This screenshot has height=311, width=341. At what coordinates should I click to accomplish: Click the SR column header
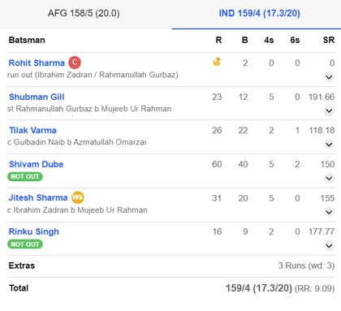point(329,40)
